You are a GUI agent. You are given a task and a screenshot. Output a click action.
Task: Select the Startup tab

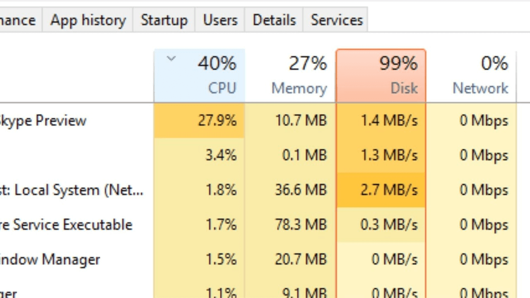164,19
